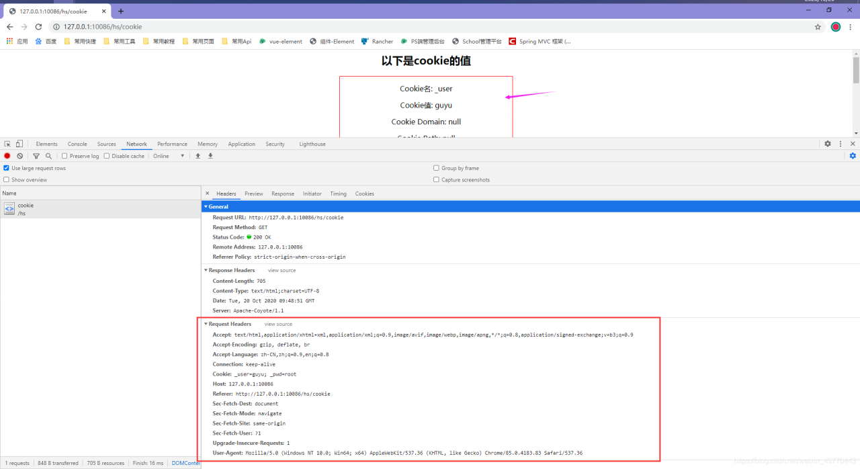
Task: Enable Capture screenshots checkbox
Action: pos(436,179)
